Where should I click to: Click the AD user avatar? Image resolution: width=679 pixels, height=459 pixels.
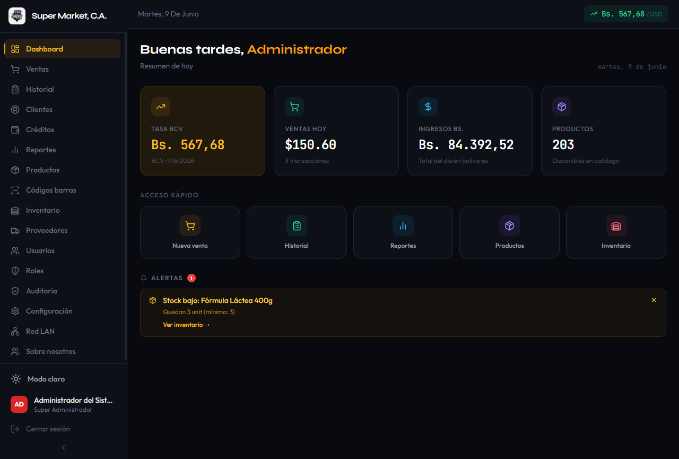pos(19,404)
